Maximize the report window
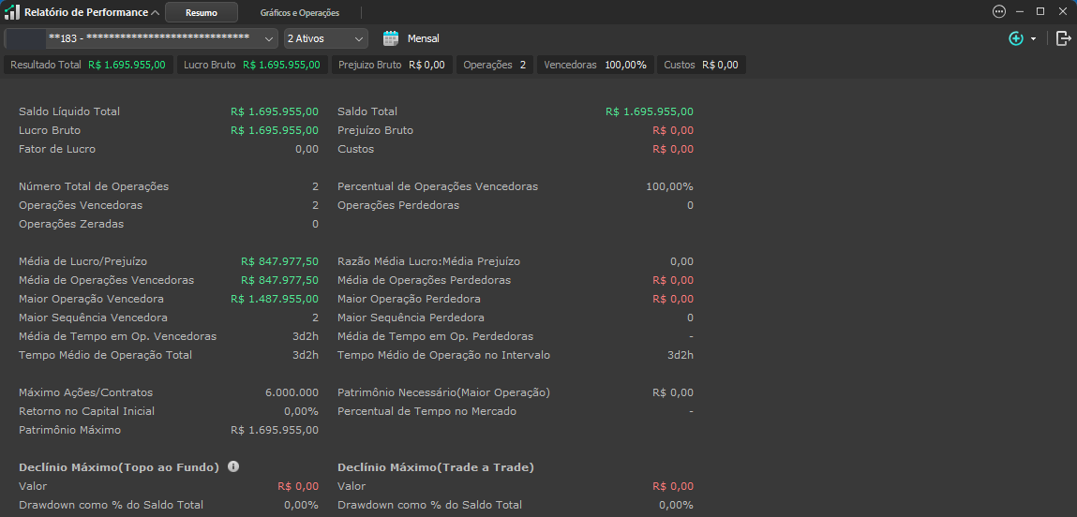 point(1040,11)
